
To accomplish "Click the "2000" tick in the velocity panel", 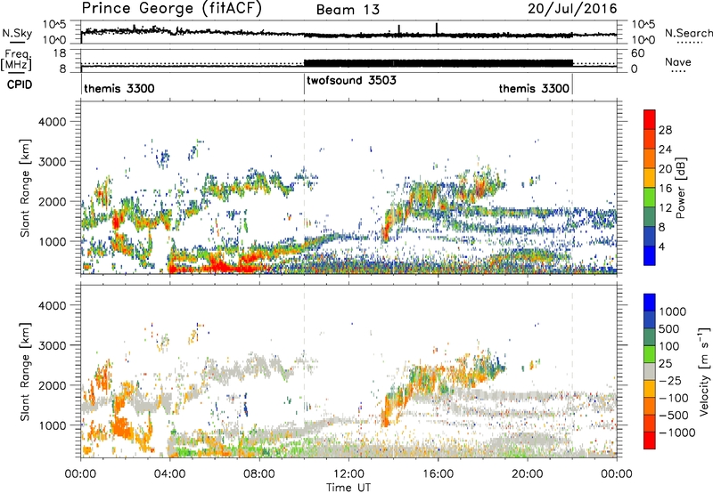I will (x=53, y=385).
